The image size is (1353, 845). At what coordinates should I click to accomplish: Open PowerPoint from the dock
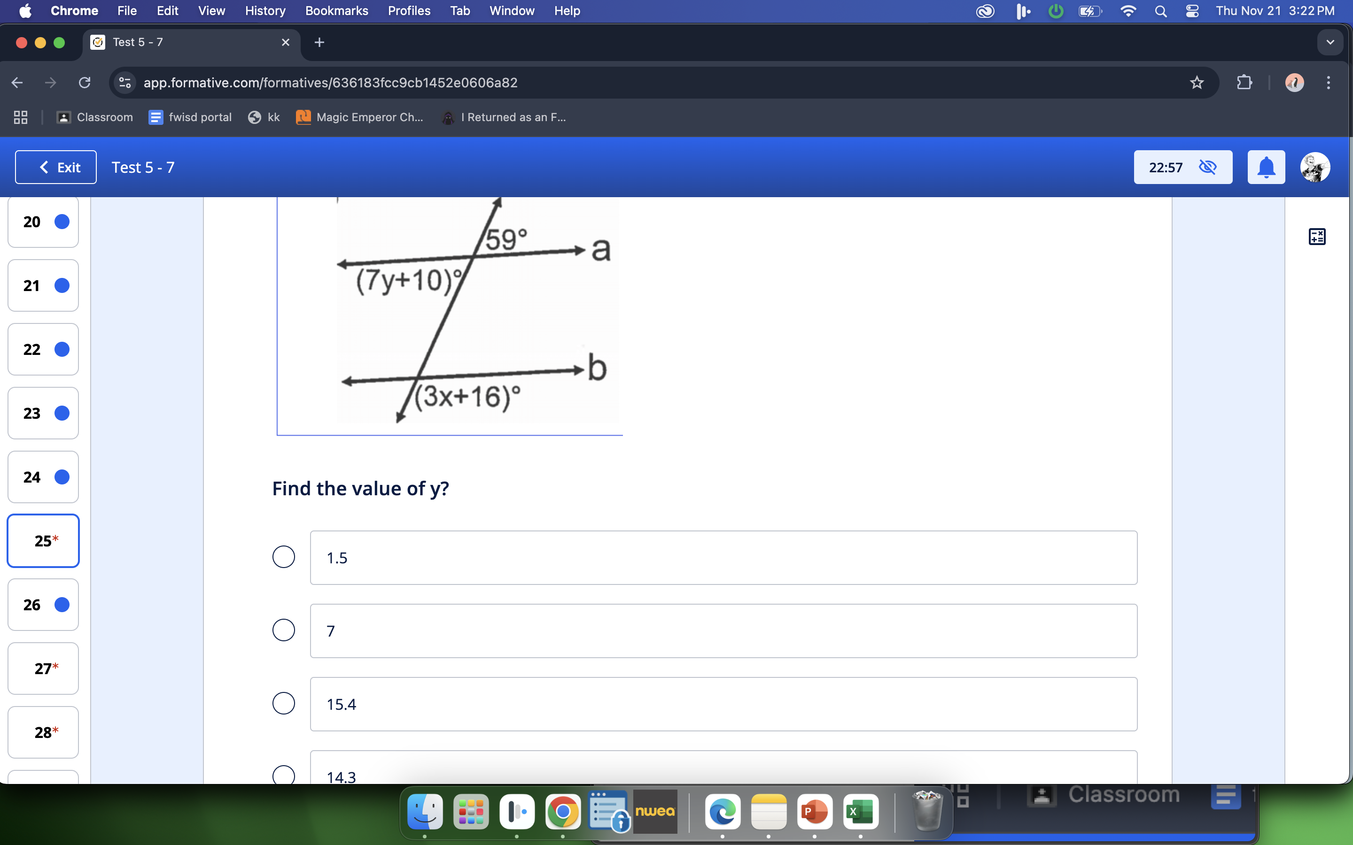tap(815, 812)
